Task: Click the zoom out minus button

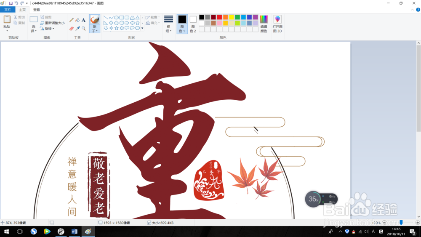Action: click(384, 223)
